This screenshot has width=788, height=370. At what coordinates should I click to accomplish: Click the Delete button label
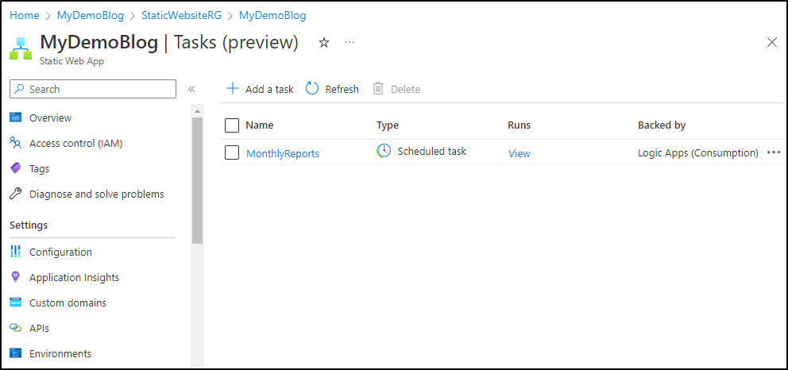point(406,90)
